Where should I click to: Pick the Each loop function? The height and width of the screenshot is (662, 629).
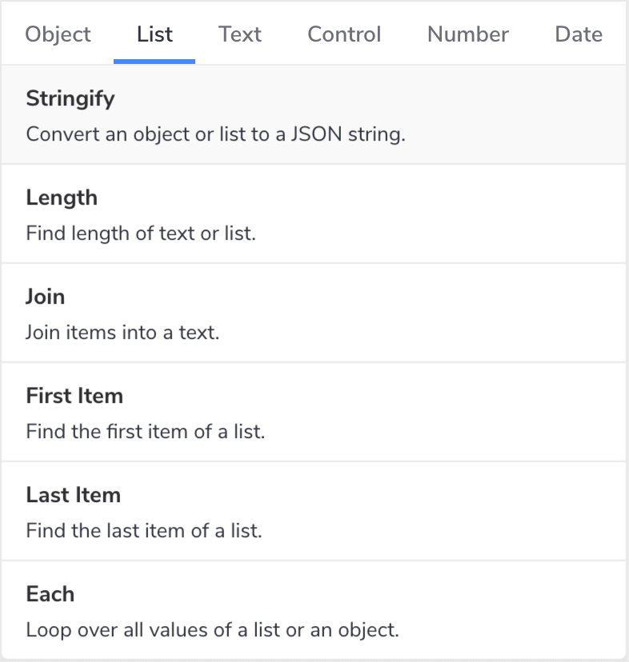click(x=50, y=594)
